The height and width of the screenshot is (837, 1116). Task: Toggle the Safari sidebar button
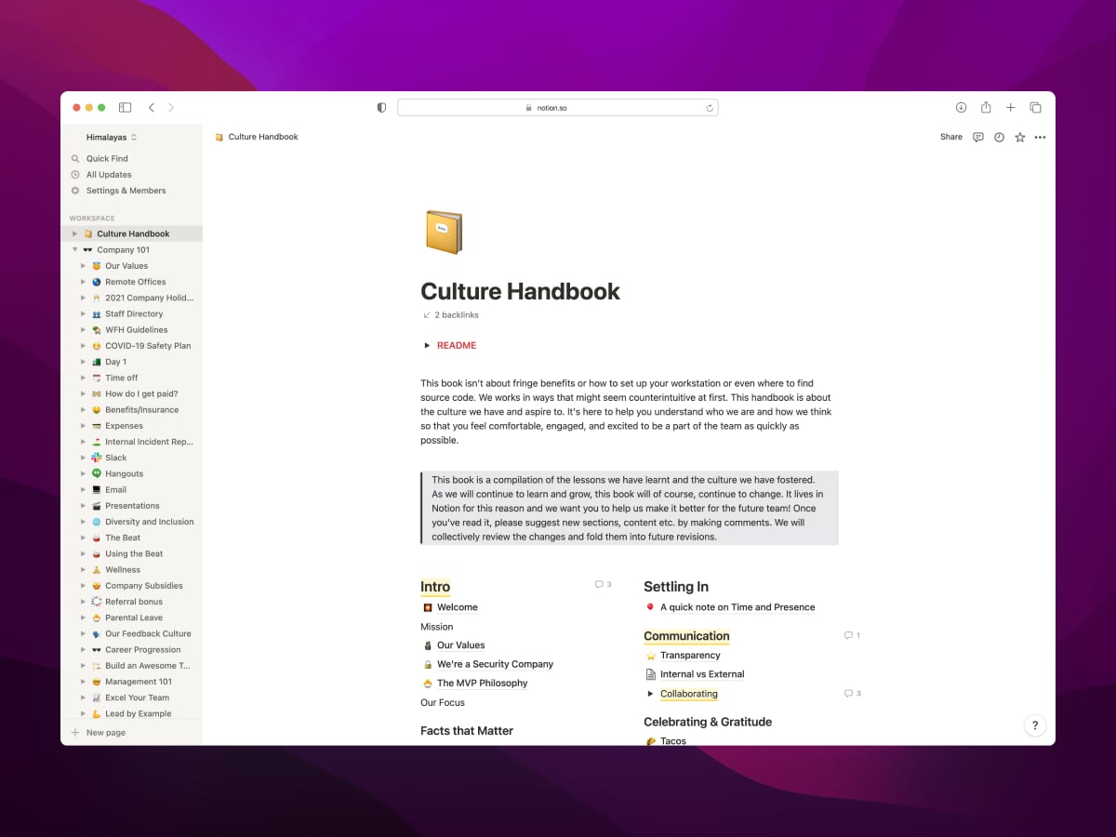coord(126,108)
